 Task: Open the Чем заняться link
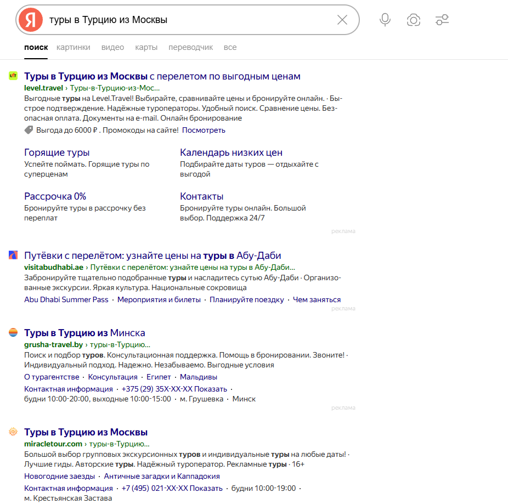[317, 299]
